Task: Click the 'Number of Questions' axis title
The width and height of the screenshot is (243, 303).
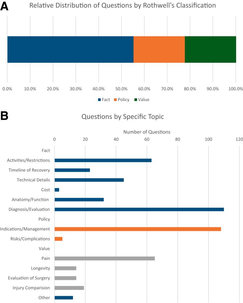Action: [x=147, y=132]
